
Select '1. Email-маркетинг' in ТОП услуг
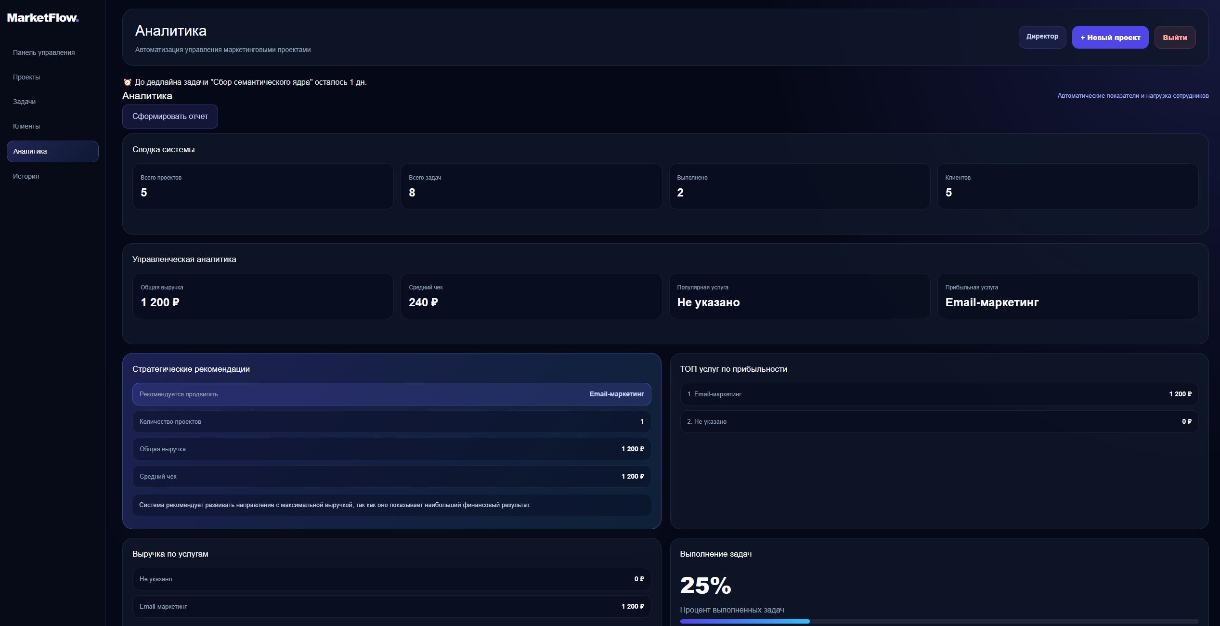coord(939,394)
